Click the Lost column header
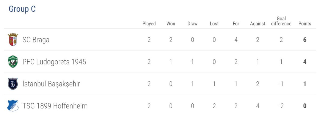 214,24
